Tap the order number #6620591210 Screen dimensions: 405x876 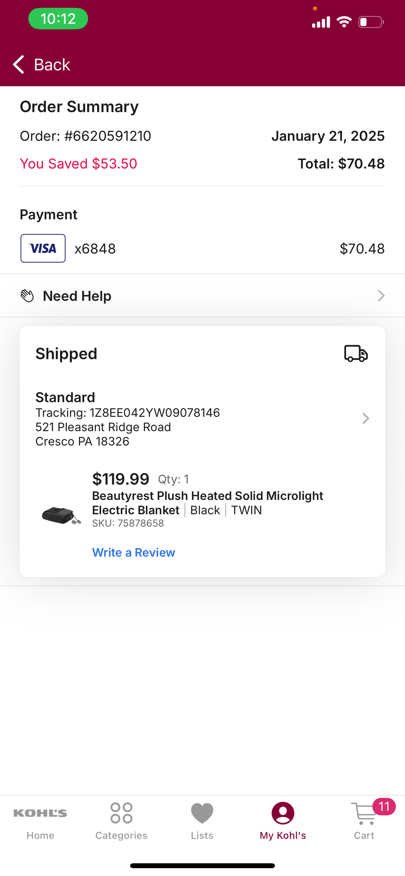click(x=108, y=136)
